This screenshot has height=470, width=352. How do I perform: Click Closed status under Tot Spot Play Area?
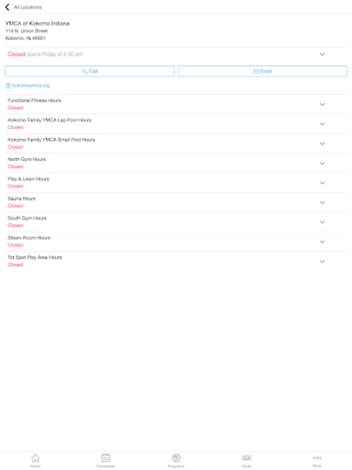tap(15, 264)
